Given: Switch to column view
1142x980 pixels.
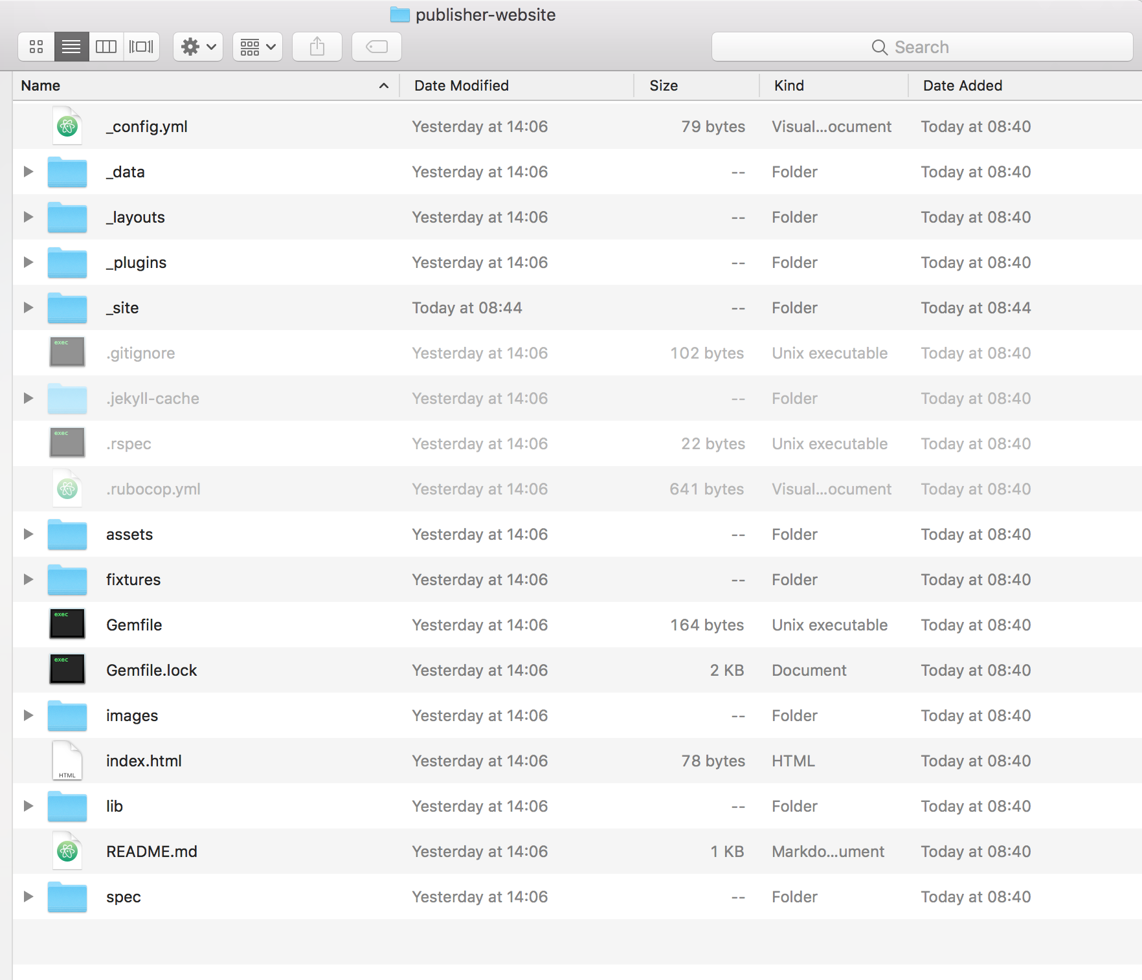Looking at the screenshot, I should point(106,47).
